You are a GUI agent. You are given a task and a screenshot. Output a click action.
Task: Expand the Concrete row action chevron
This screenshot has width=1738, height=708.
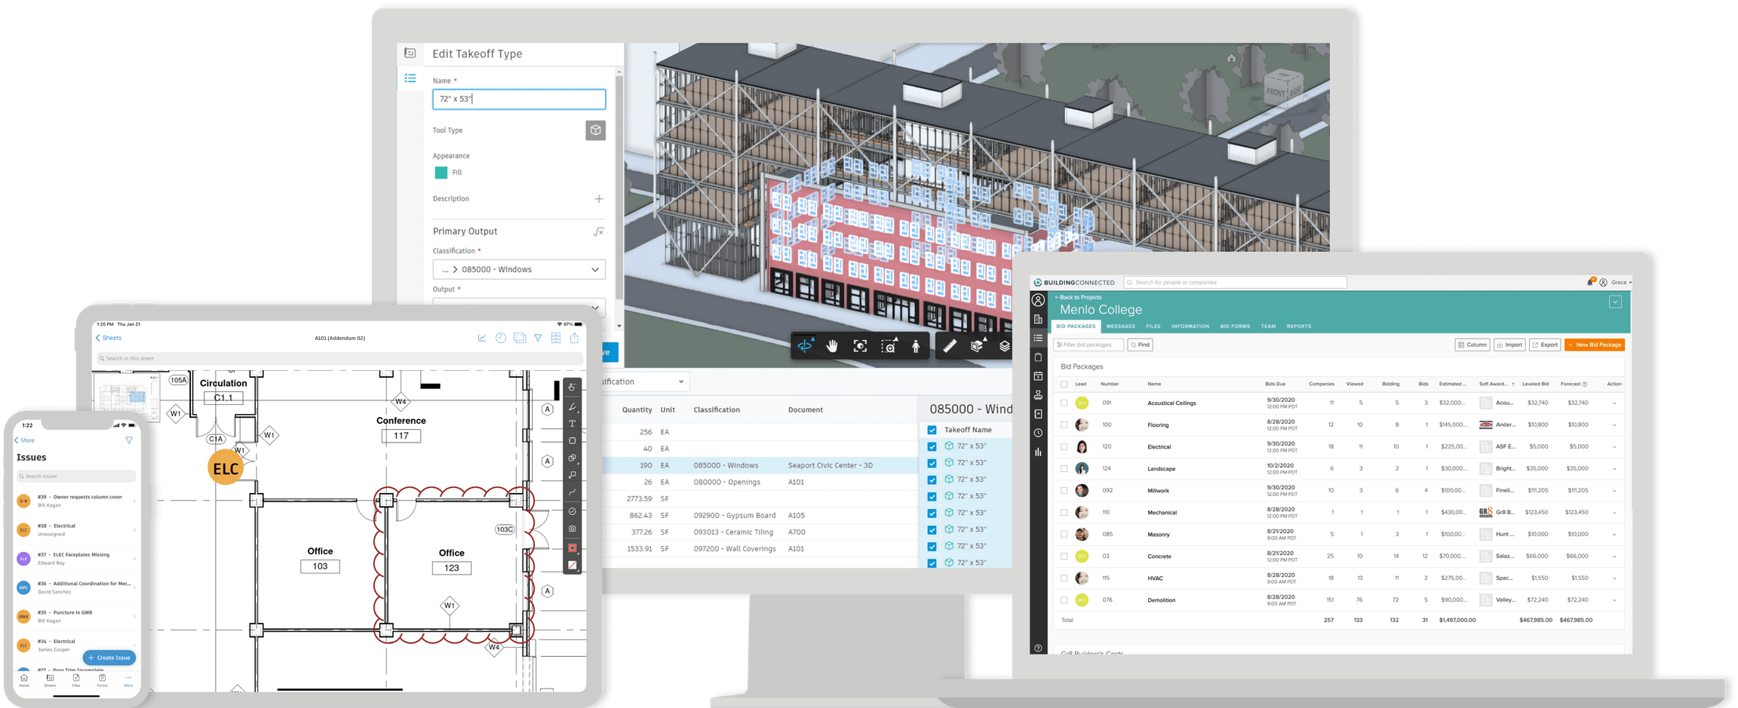[x=1614, y=556]
